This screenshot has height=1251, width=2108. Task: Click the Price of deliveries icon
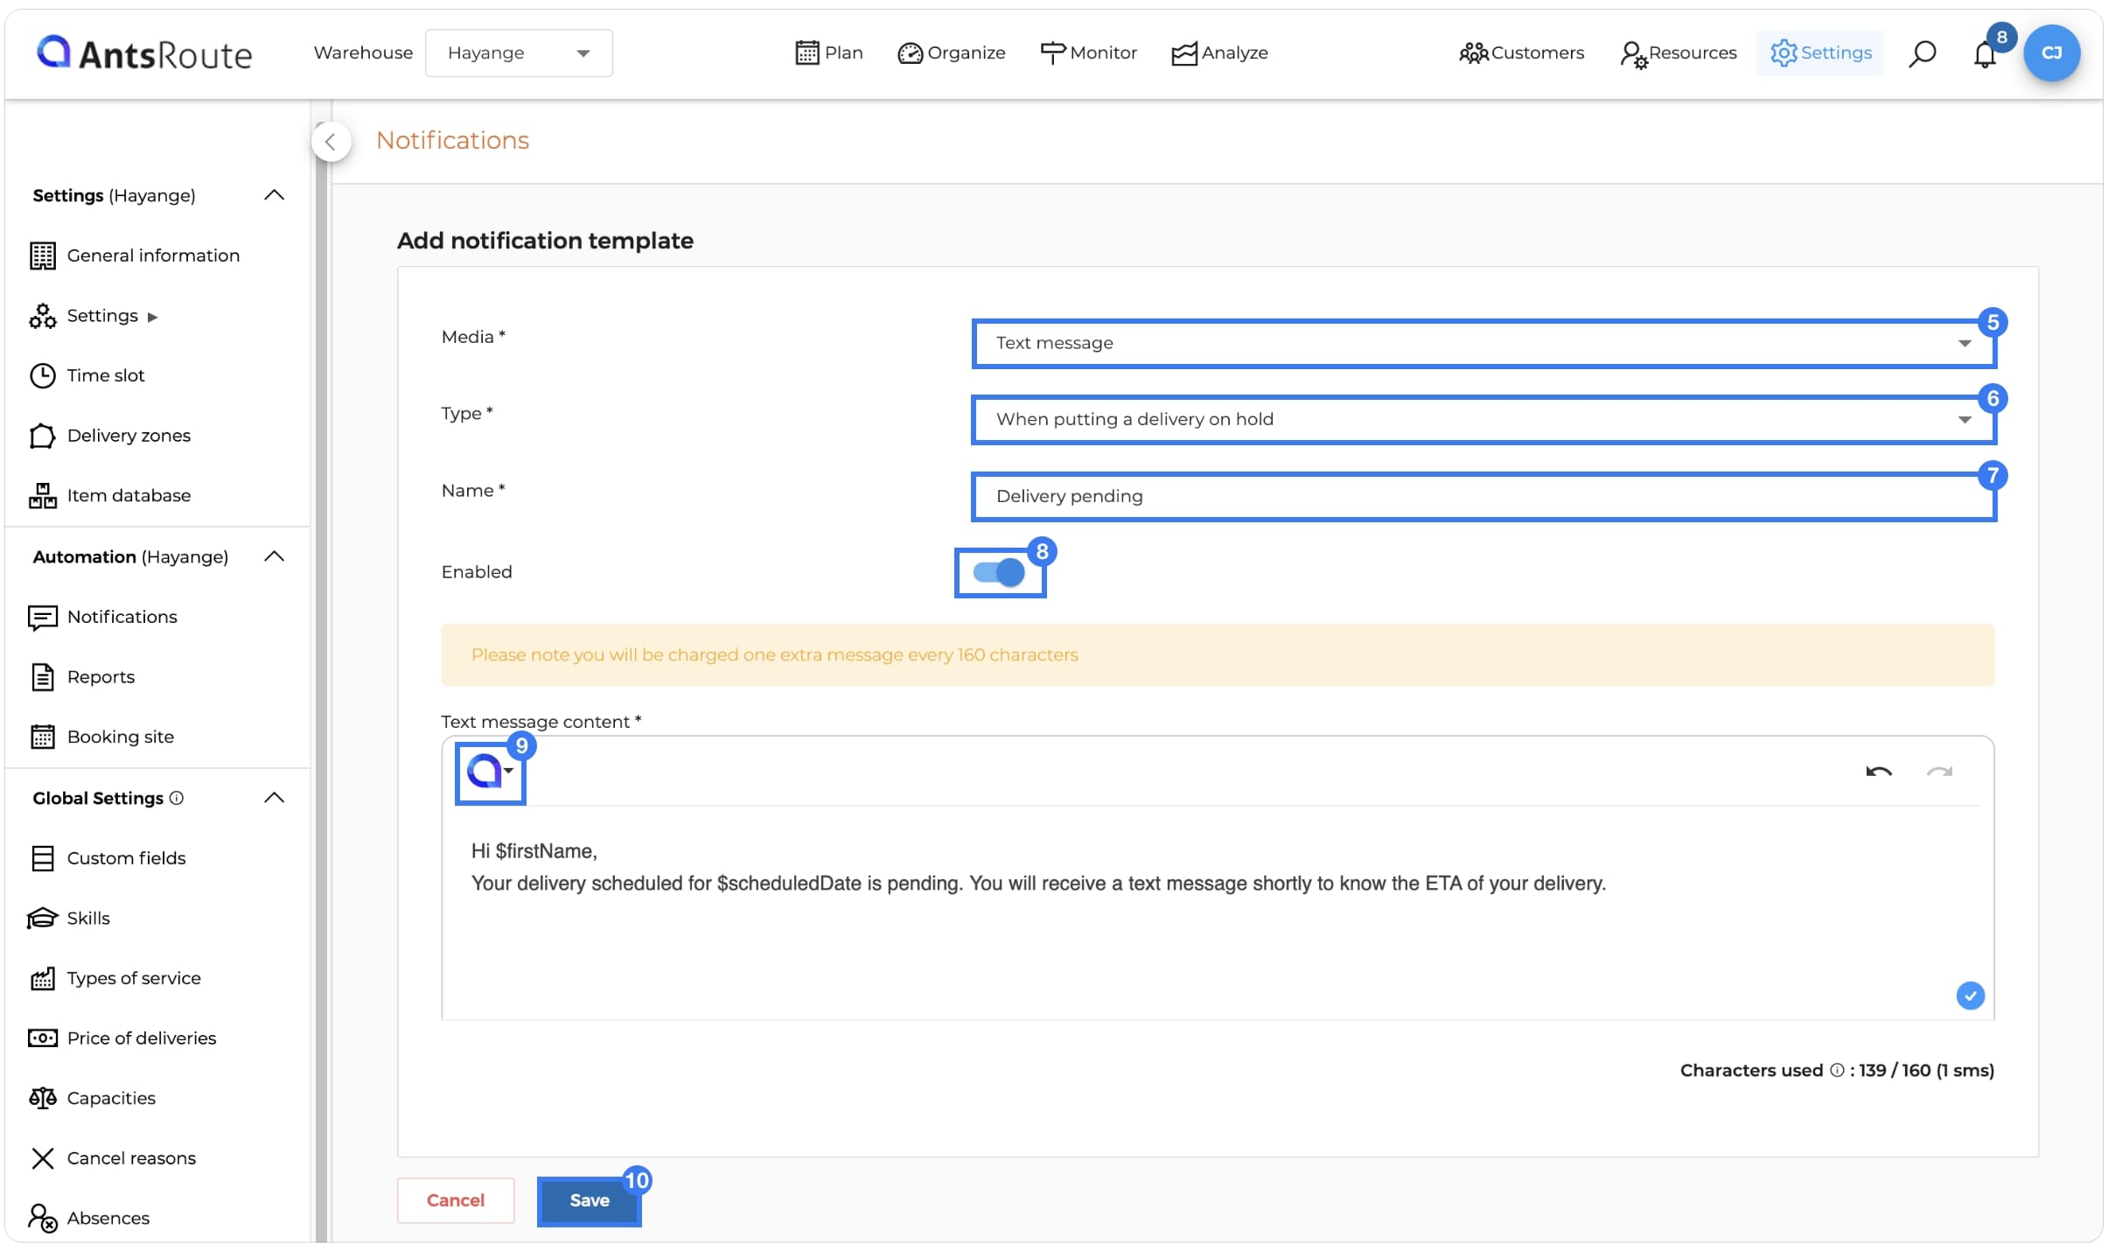(42, 1038)
